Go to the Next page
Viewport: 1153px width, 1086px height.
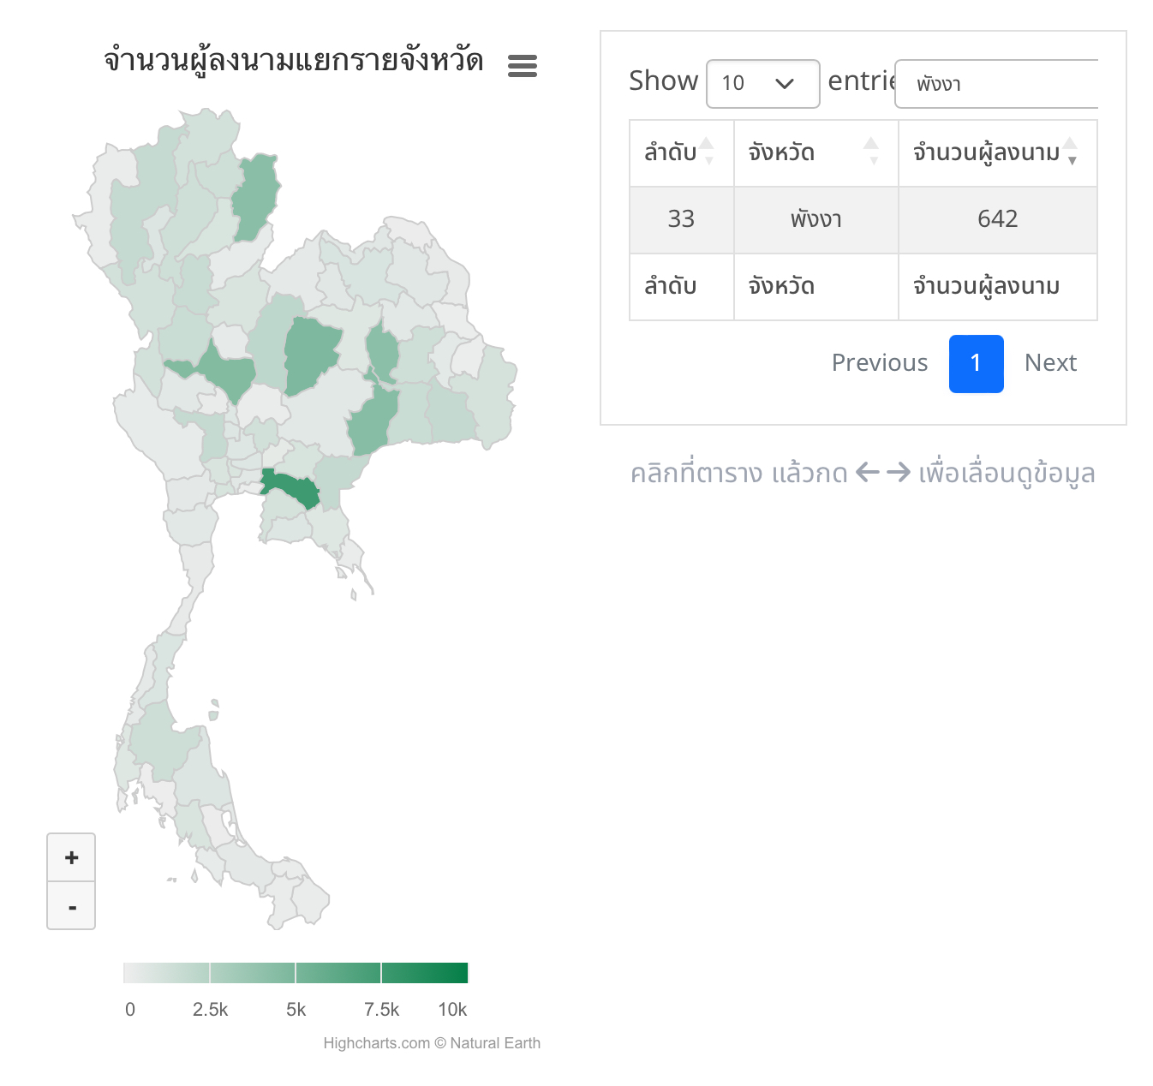click(x=1050, y=363)
